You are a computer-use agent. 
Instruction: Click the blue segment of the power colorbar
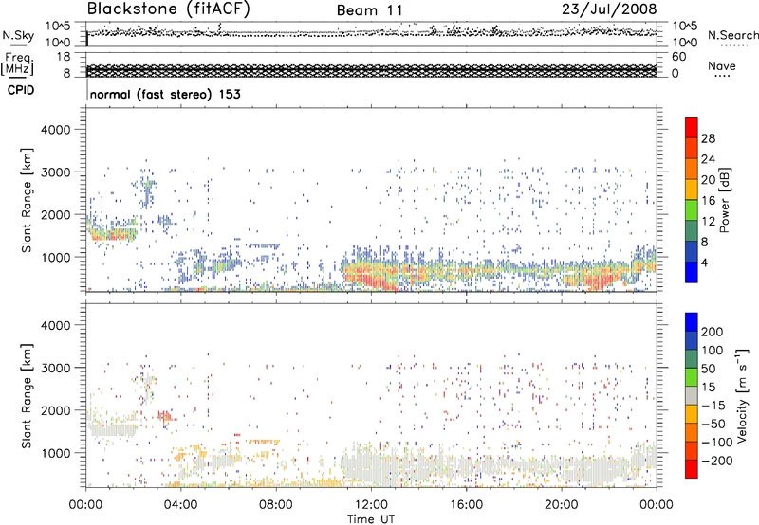pyautogui.click(x=692, y=272)
